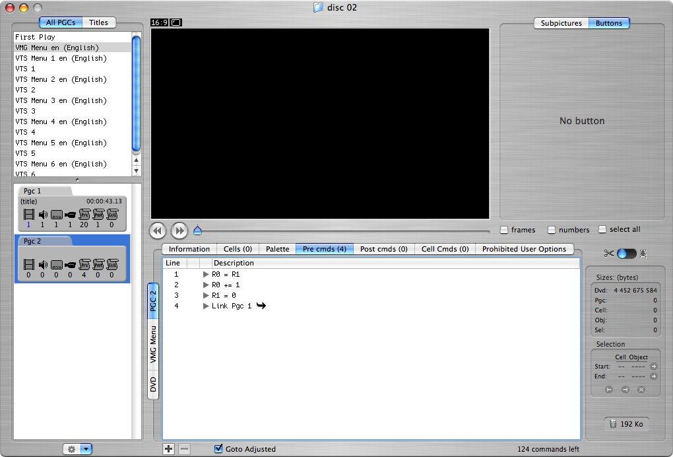Click the camera angle icon in Pgc 1
Viewport: 673px width, 457px height.
[x=71, y=215]
